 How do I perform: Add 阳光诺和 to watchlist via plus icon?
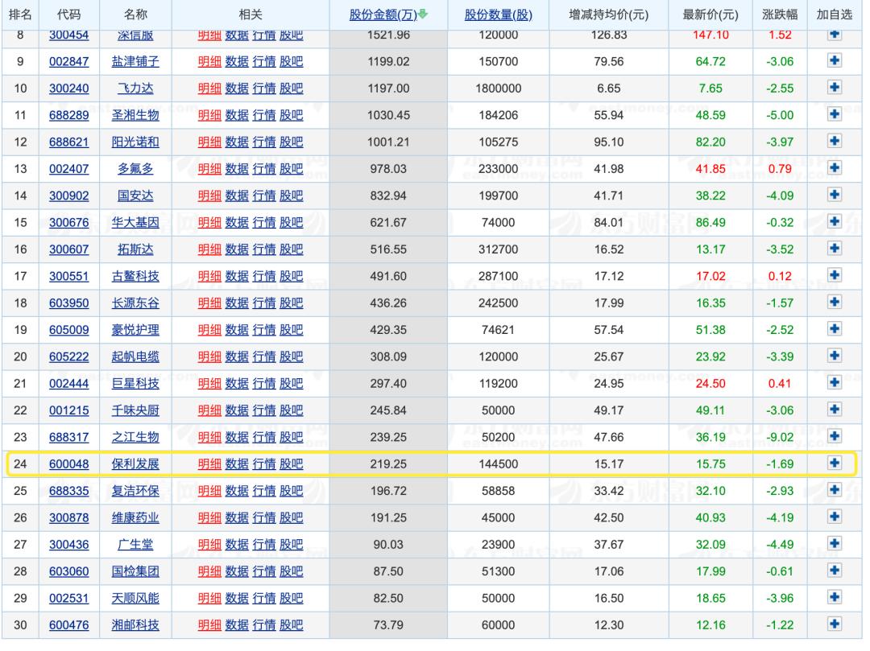tap(834, 142)
